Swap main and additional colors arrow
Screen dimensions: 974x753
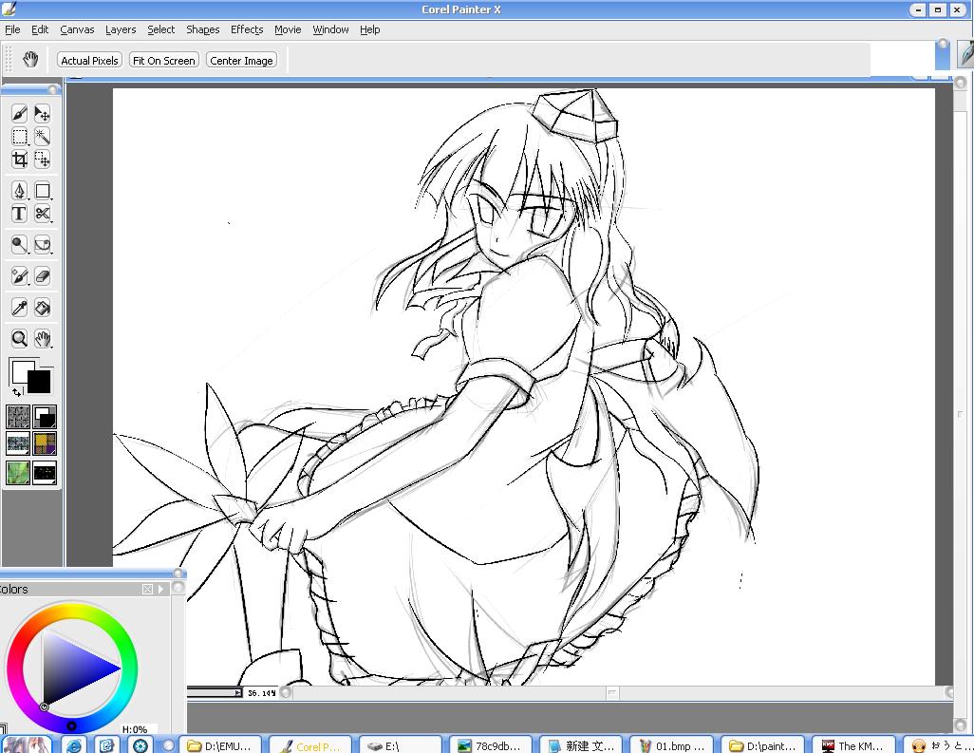[17, 392]
